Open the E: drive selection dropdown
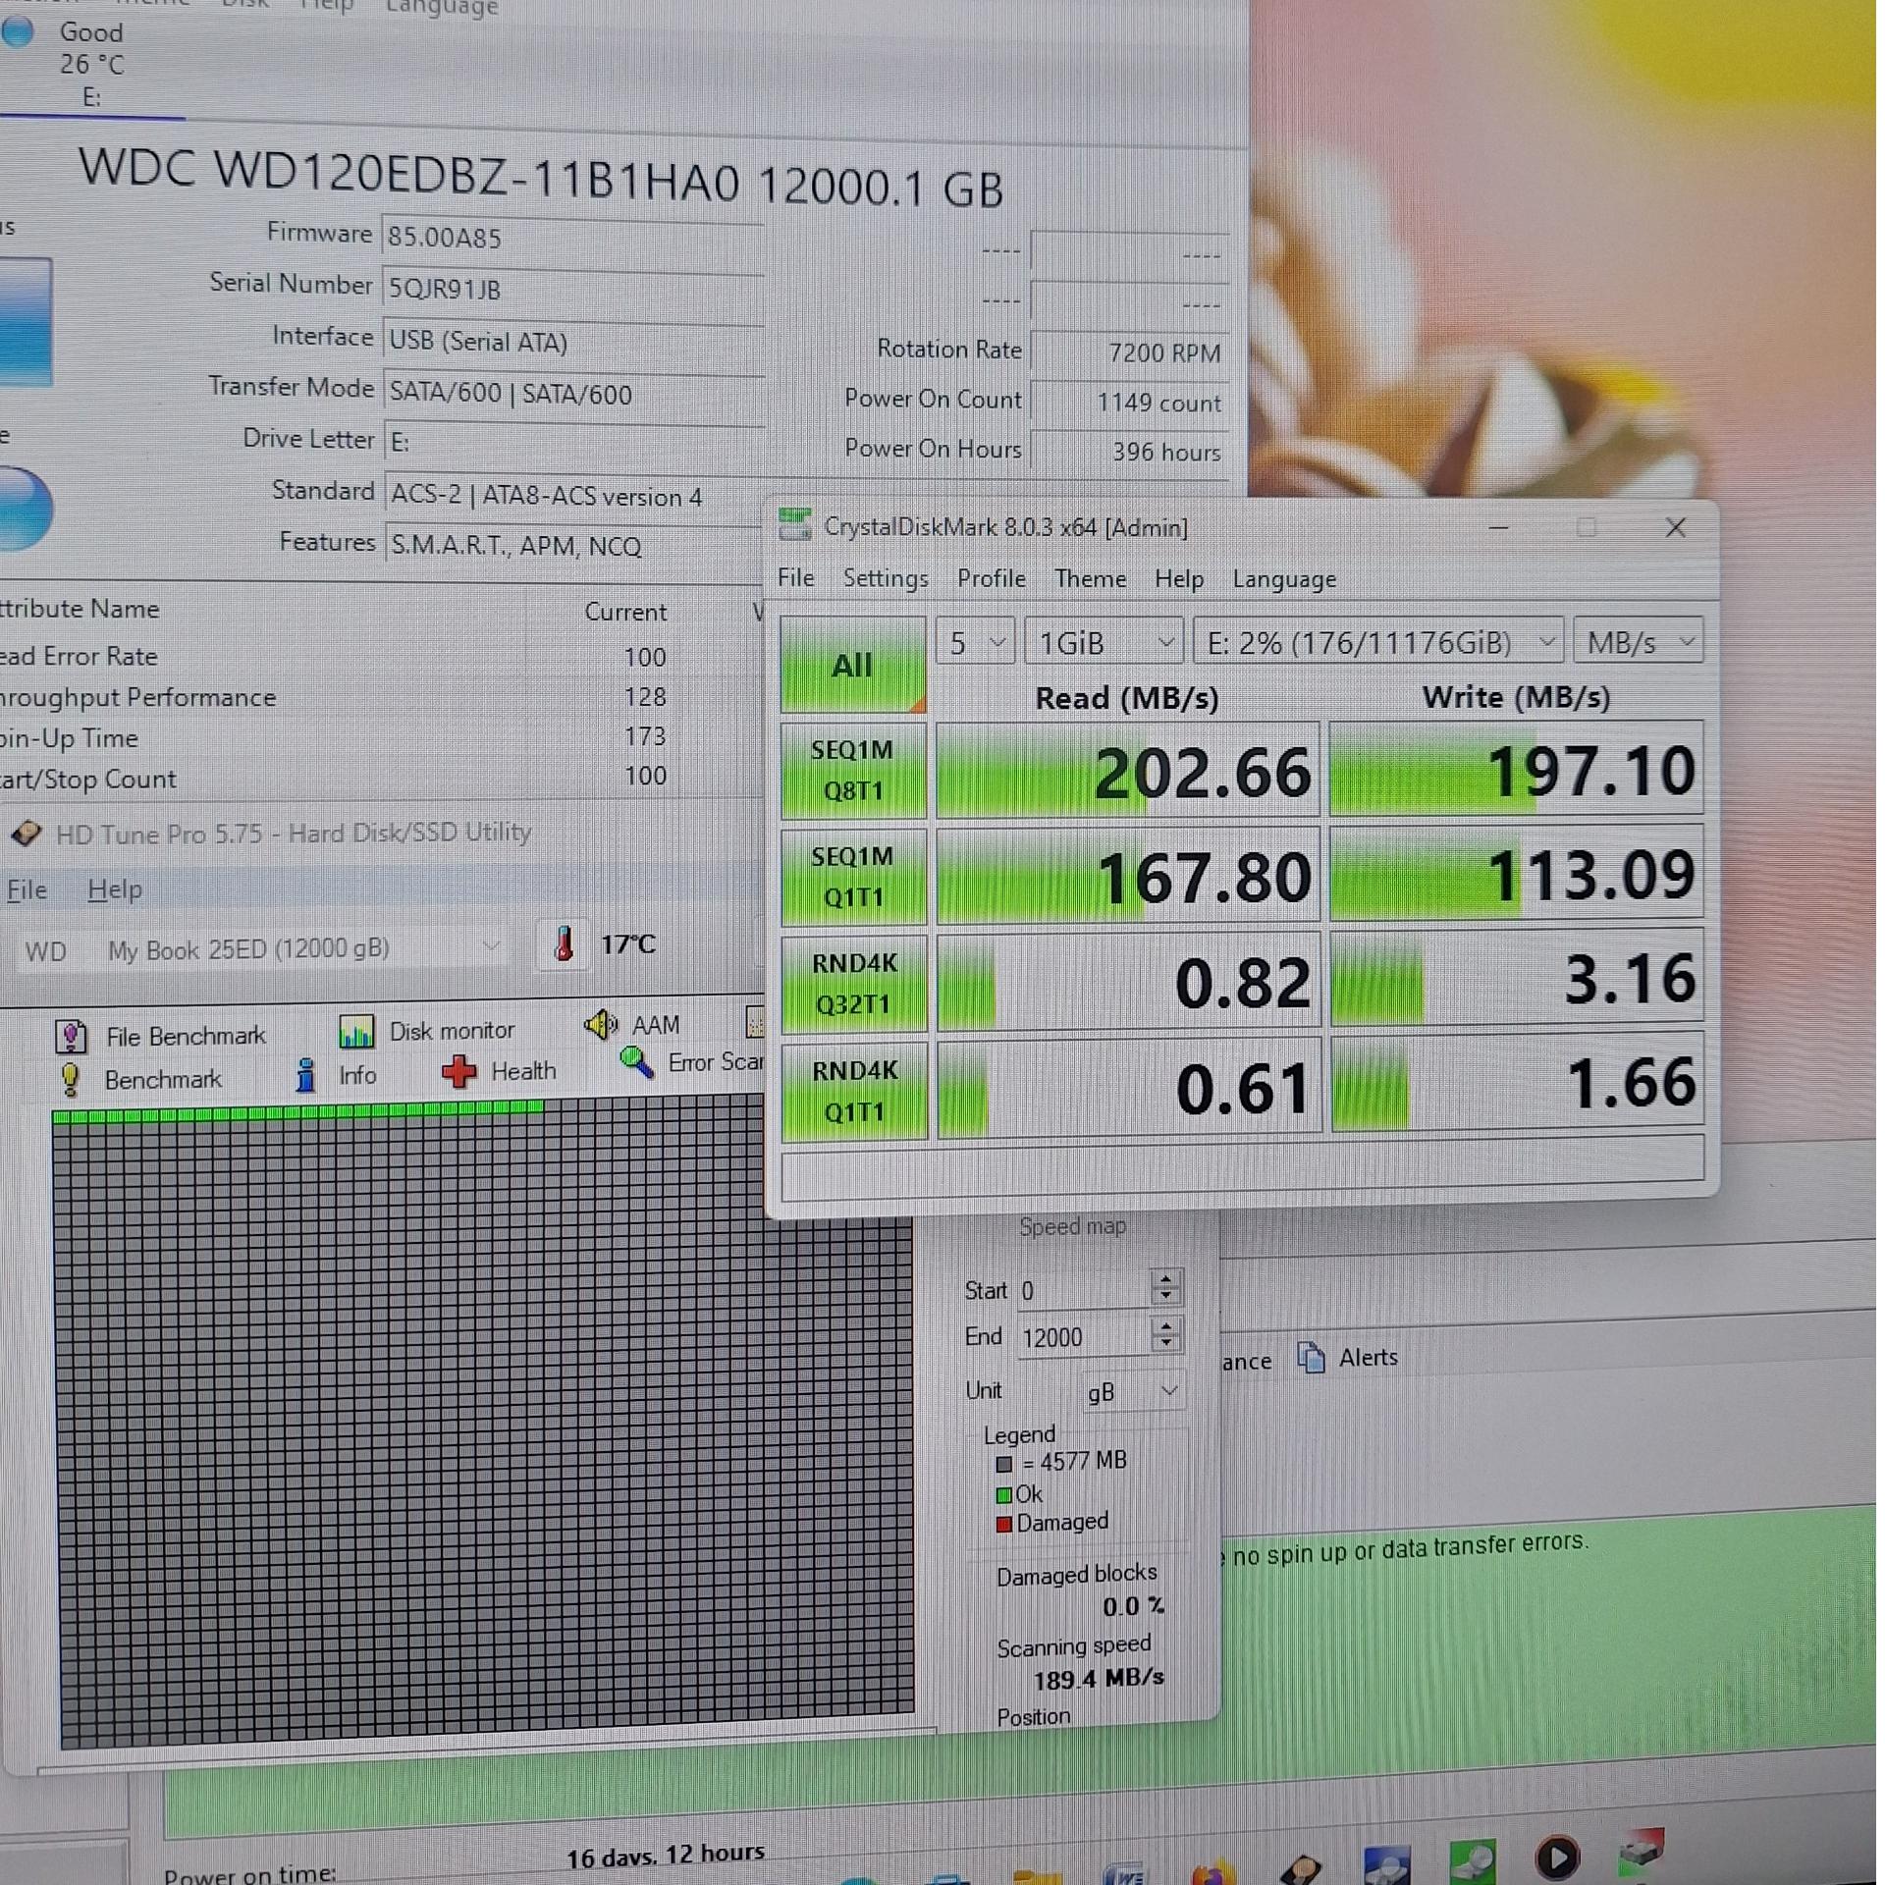1885x1885 pixels. 1377,643
